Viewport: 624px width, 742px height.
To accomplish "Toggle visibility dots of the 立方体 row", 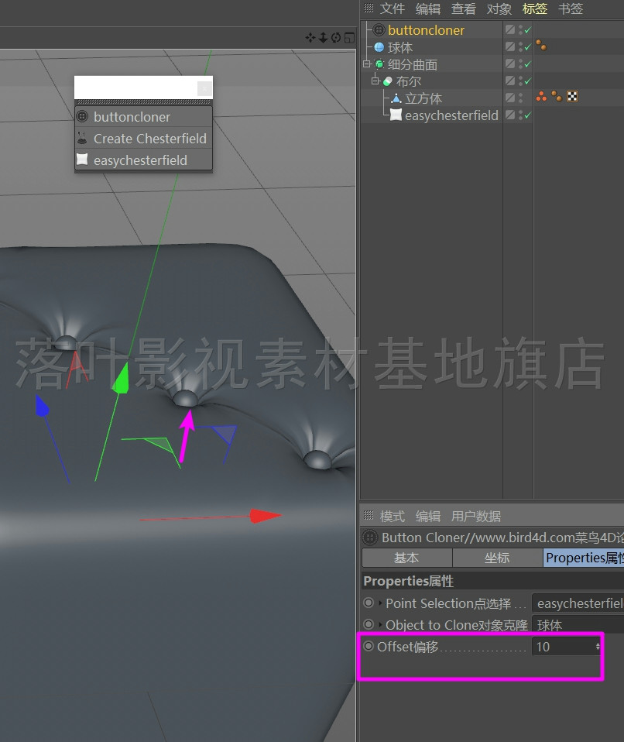I will coord(521,98).
